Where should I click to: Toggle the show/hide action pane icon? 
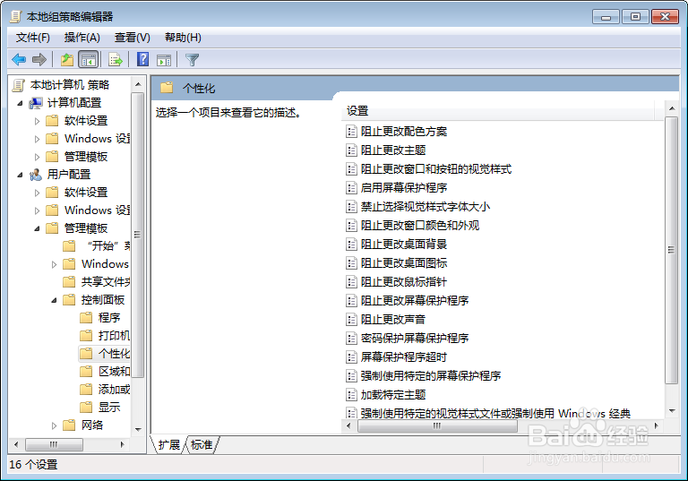coord(164,60)
